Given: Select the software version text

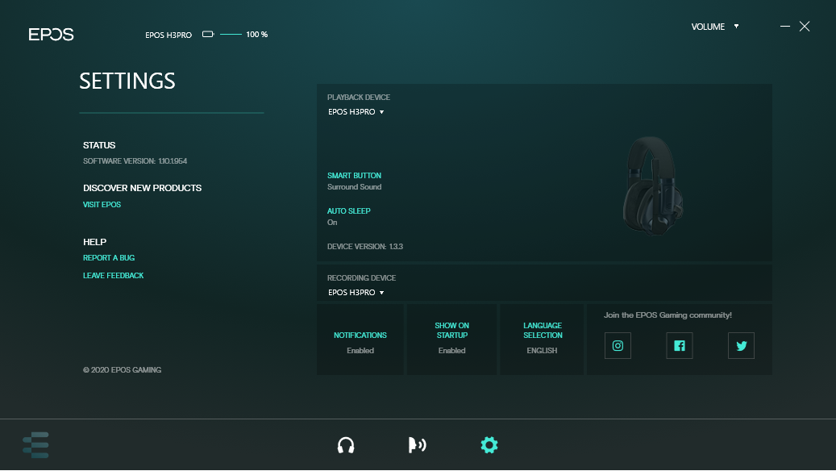Looking at the screenshot, I should [x=135, y=160].
